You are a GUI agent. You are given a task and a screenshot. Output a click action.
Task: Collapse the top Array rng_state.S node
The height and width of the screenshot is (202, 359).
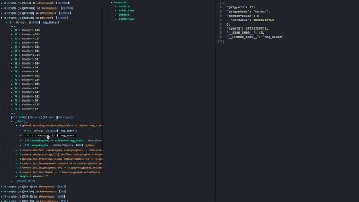pos(6,22)
